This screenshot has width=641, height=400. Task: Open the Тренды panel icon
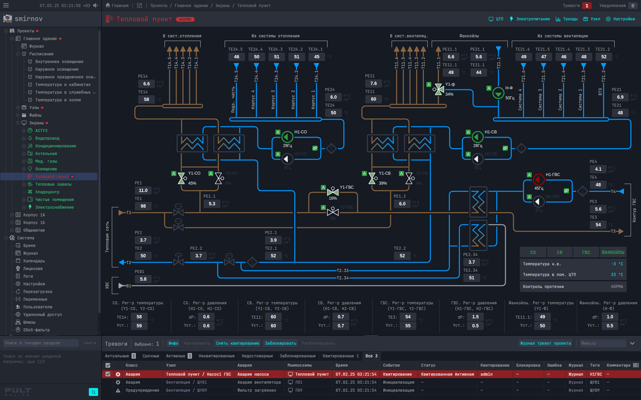click(558, 19)
